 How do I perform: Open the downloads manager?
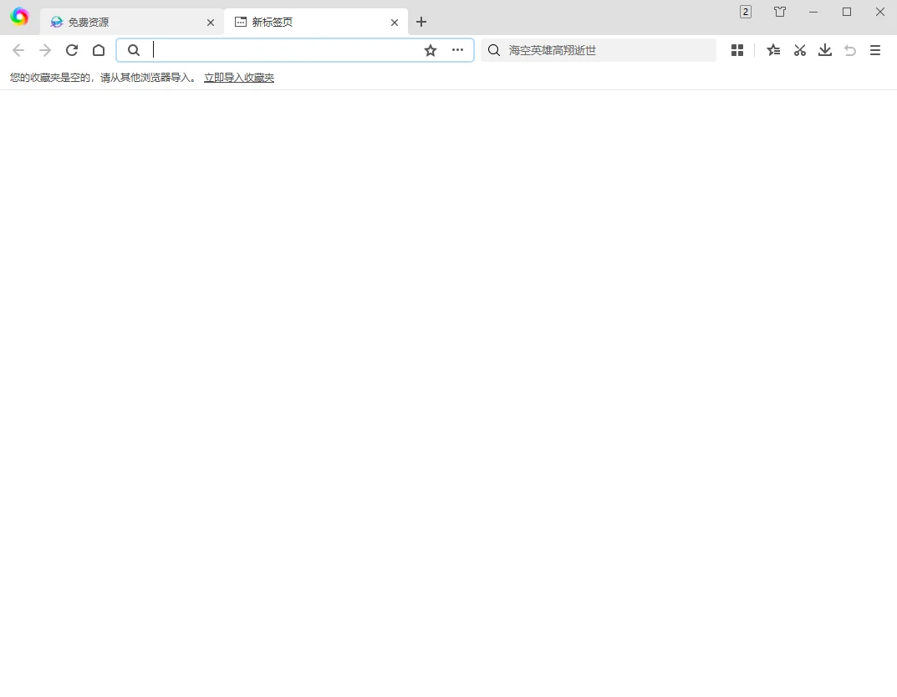tap(825, 50)
